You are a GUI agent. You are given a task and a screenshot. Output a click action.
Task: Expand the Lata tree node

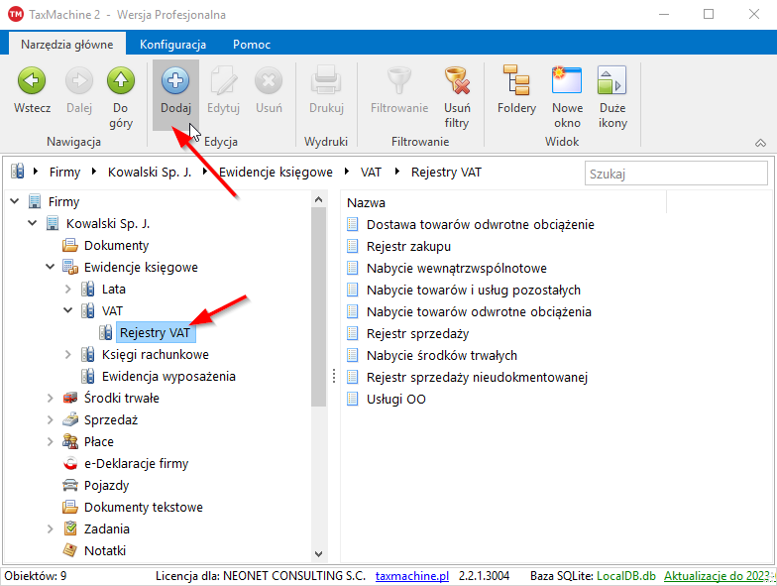[68, 290]
